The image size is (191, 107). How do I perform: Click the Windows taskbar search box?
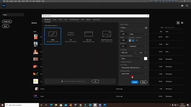tap(22, 105)
